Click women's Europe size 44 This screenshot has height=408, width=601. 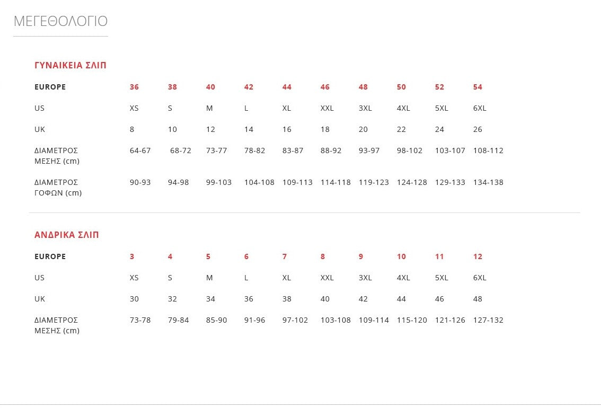click(287, 87)
